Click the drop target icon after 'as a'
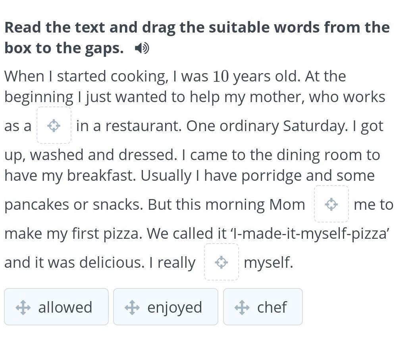 click(54, 126)
